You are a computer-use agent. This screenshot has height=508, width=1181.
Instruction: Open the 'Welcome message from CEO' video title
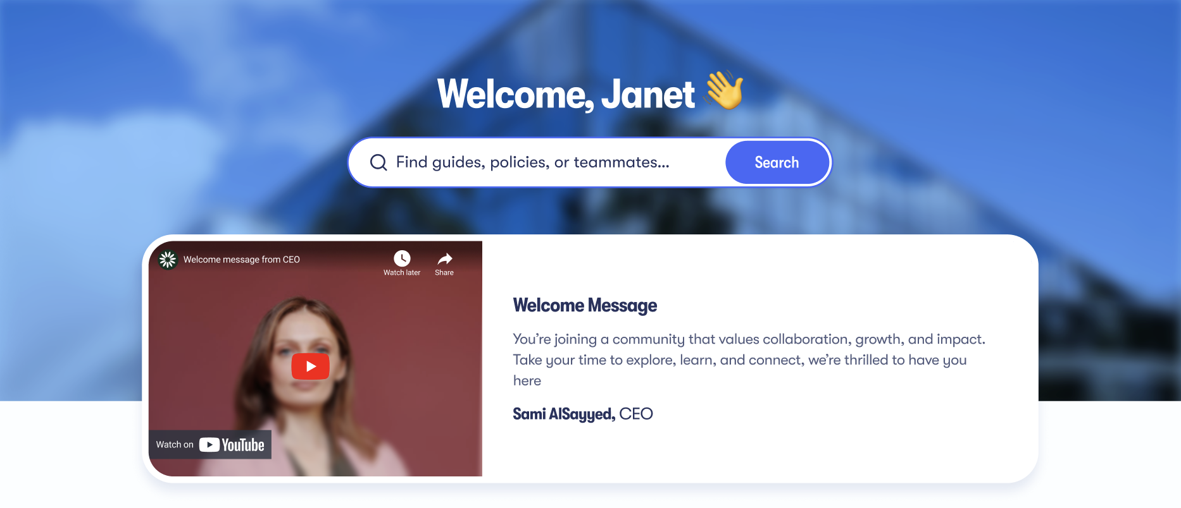[242, 260]
